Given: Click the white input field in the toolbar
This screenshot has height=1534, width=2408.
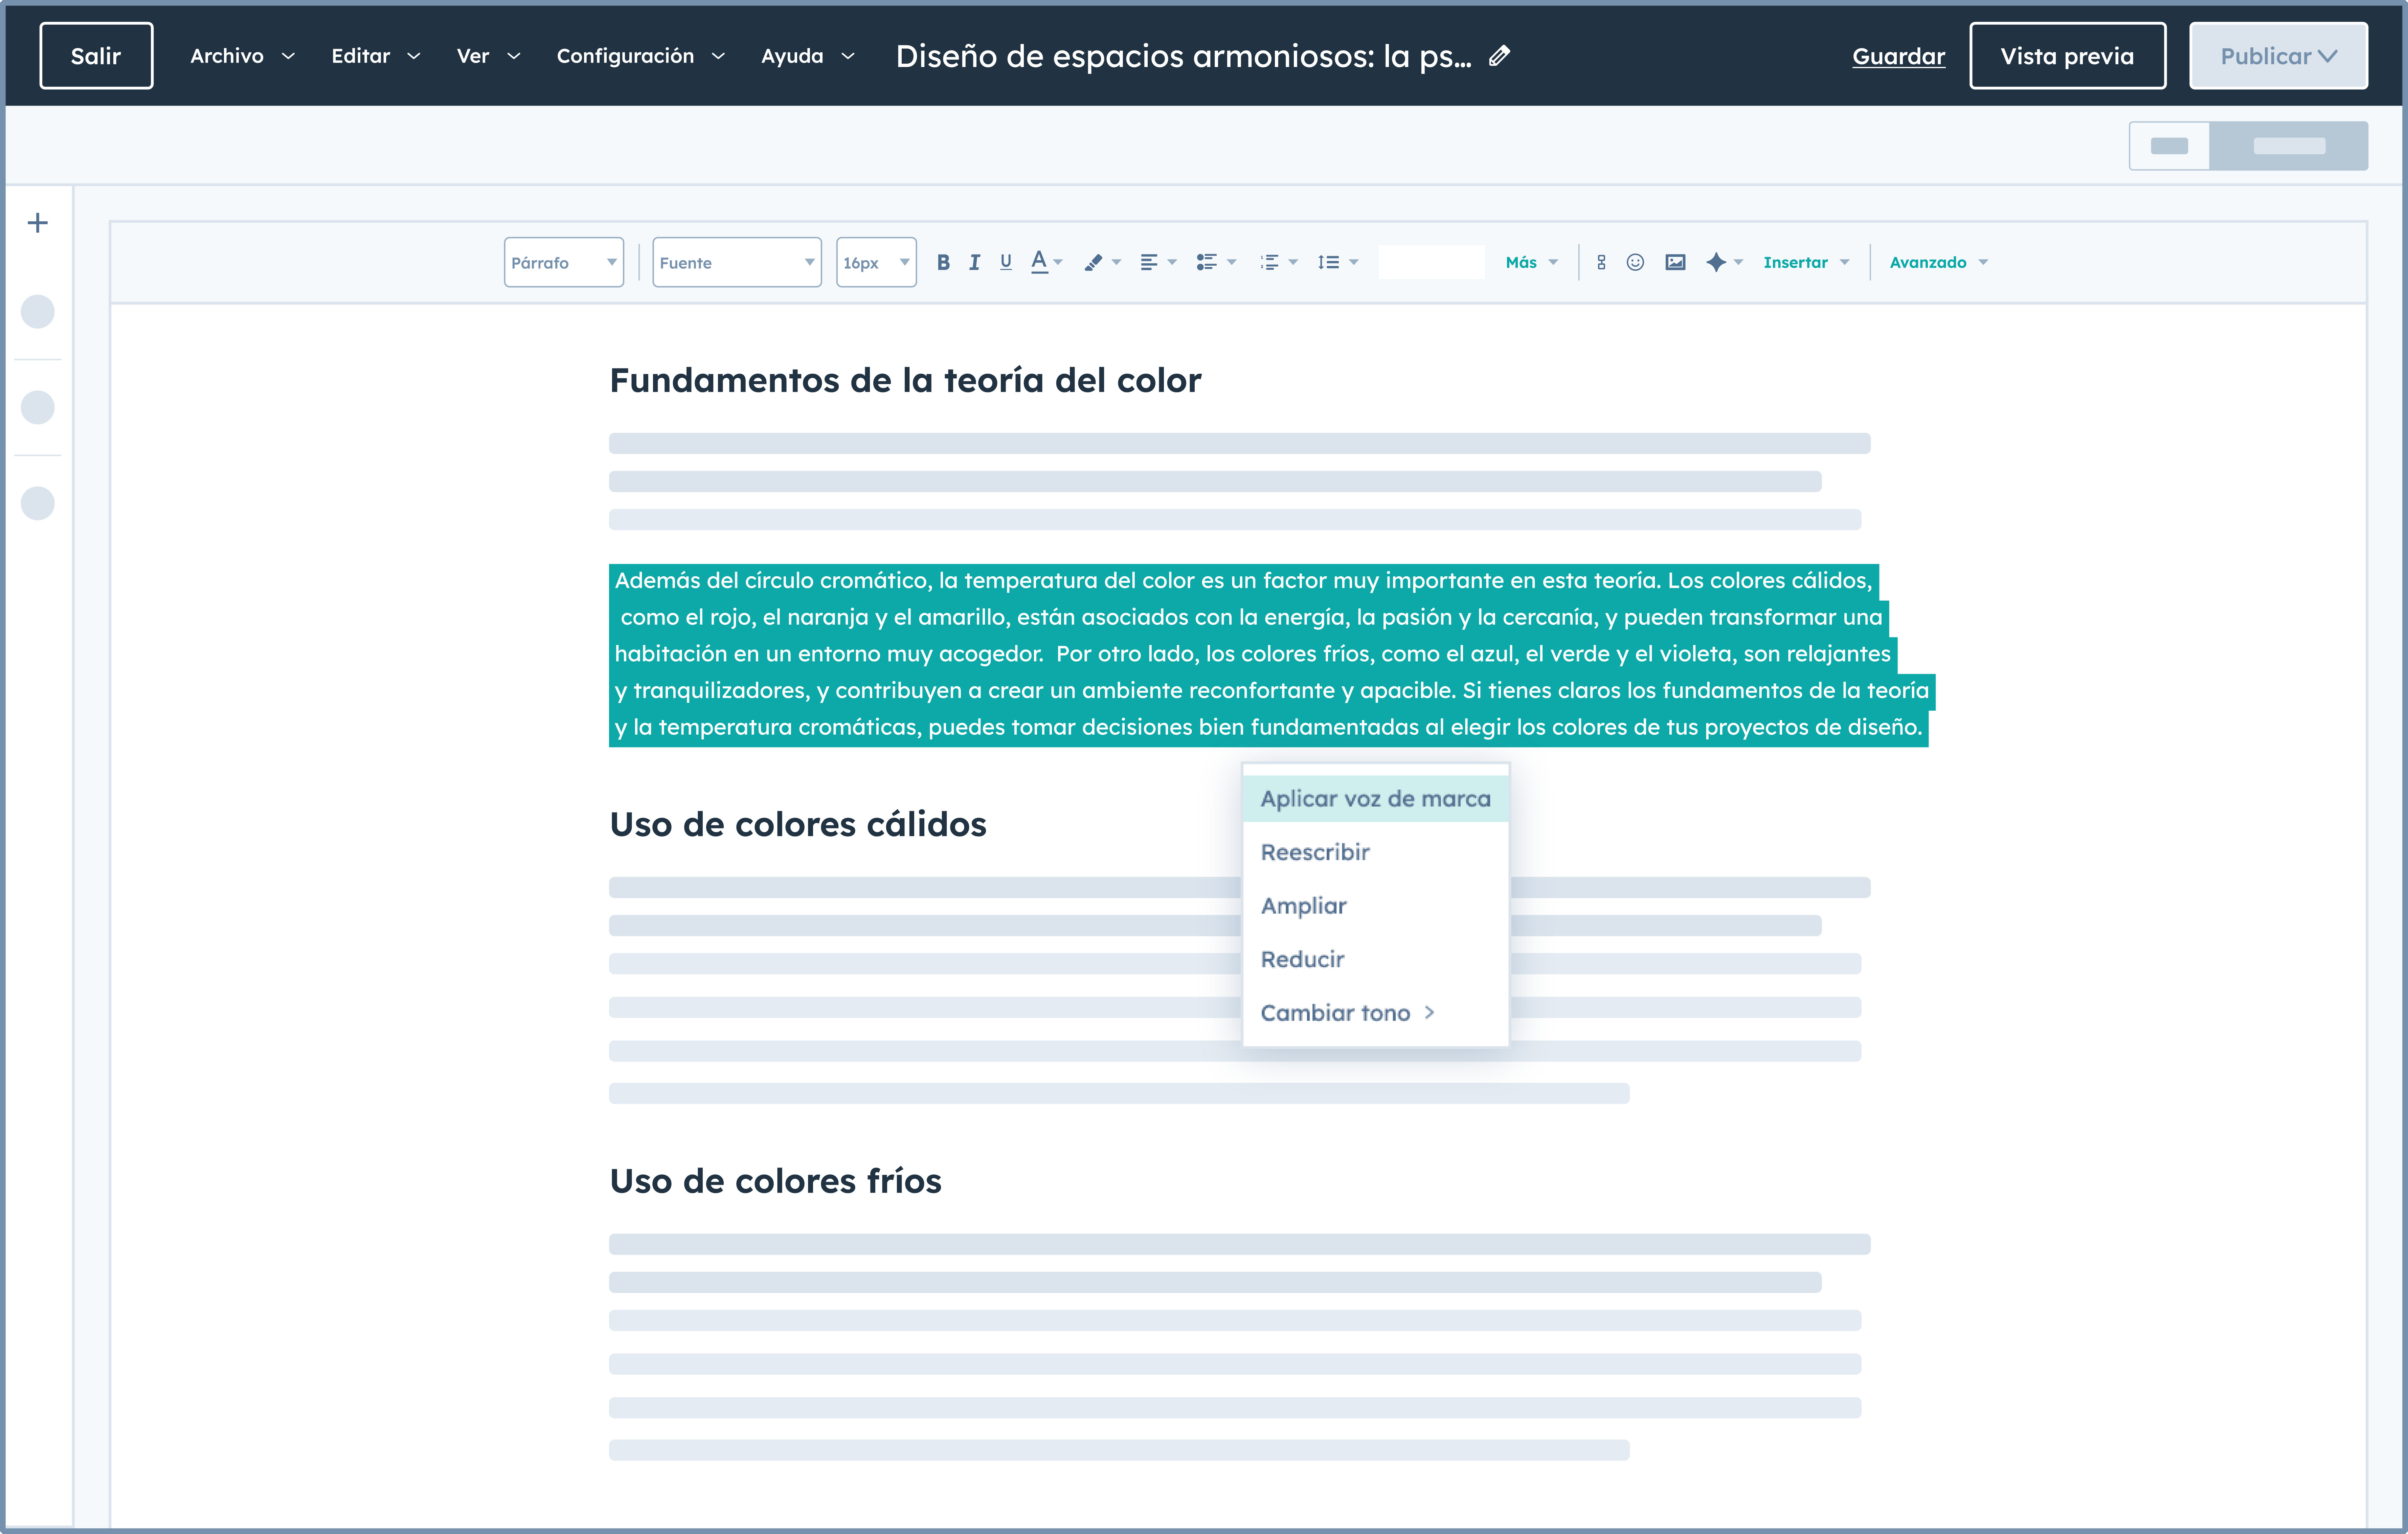Looking at the screenshot, I should click(x=1431, y=262).
